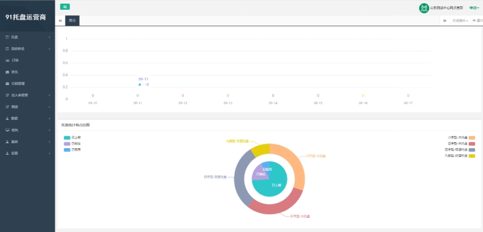Image resolution: width=483 pixels, height=232 pixels.
Task: Click the 09-12 data point value
Action: (183, 95)
